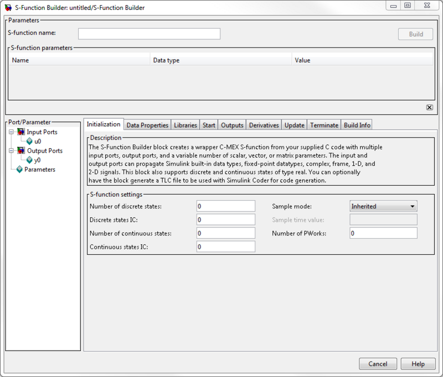The height and width of the screenshot is (377, 443).
Task: Click the Help button
Action: pyautogui.click(x=418, y=364)
